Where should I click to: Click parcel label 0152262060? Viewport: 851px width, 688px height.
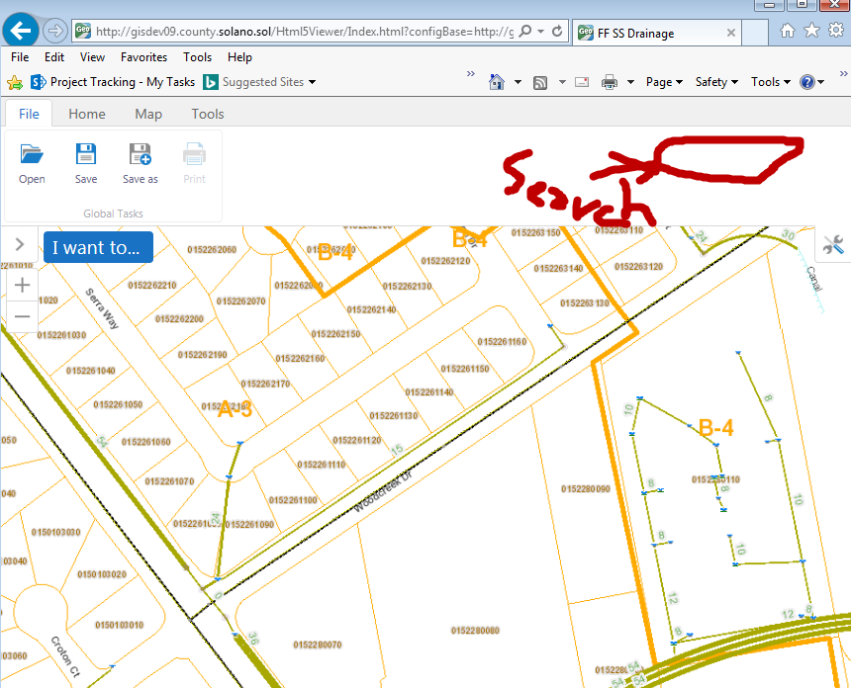click(212, 249)
